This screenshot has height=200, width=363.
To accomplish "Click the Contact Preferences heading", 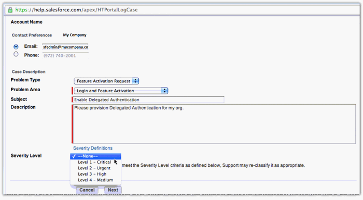I will (32, 35).
